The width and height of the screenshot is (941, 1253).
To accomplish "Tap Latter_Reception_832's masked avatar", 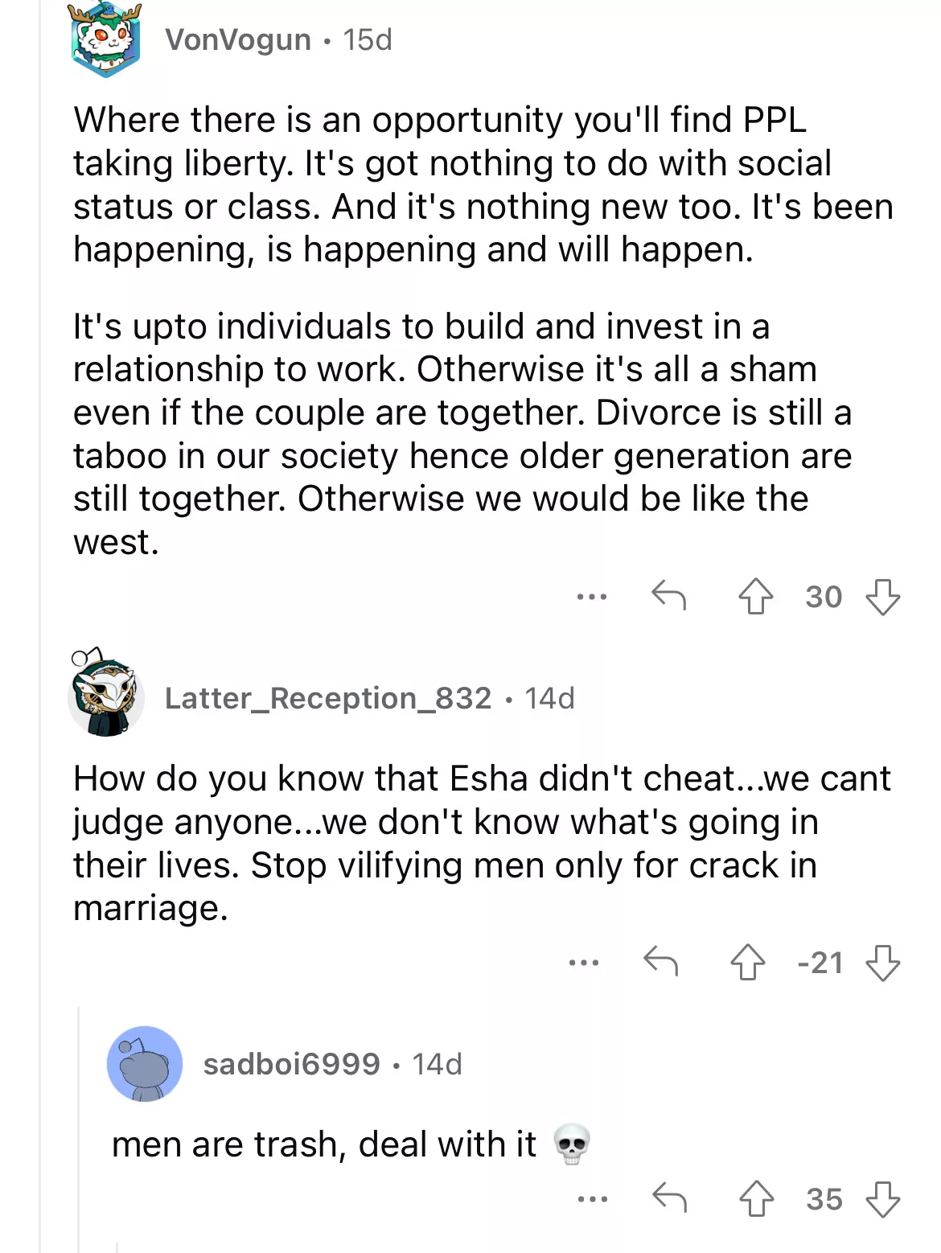I will click(x=106, y=693).
